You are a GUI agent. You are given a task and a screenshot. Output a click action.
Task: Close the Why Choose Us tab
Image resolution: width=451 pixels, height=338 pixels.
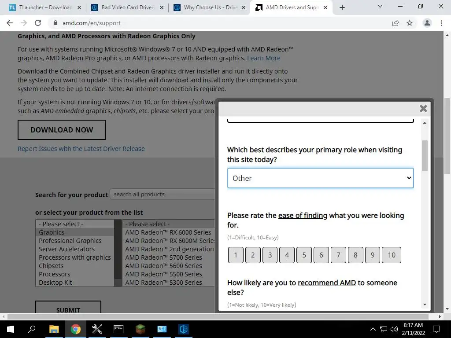(244, 7)
